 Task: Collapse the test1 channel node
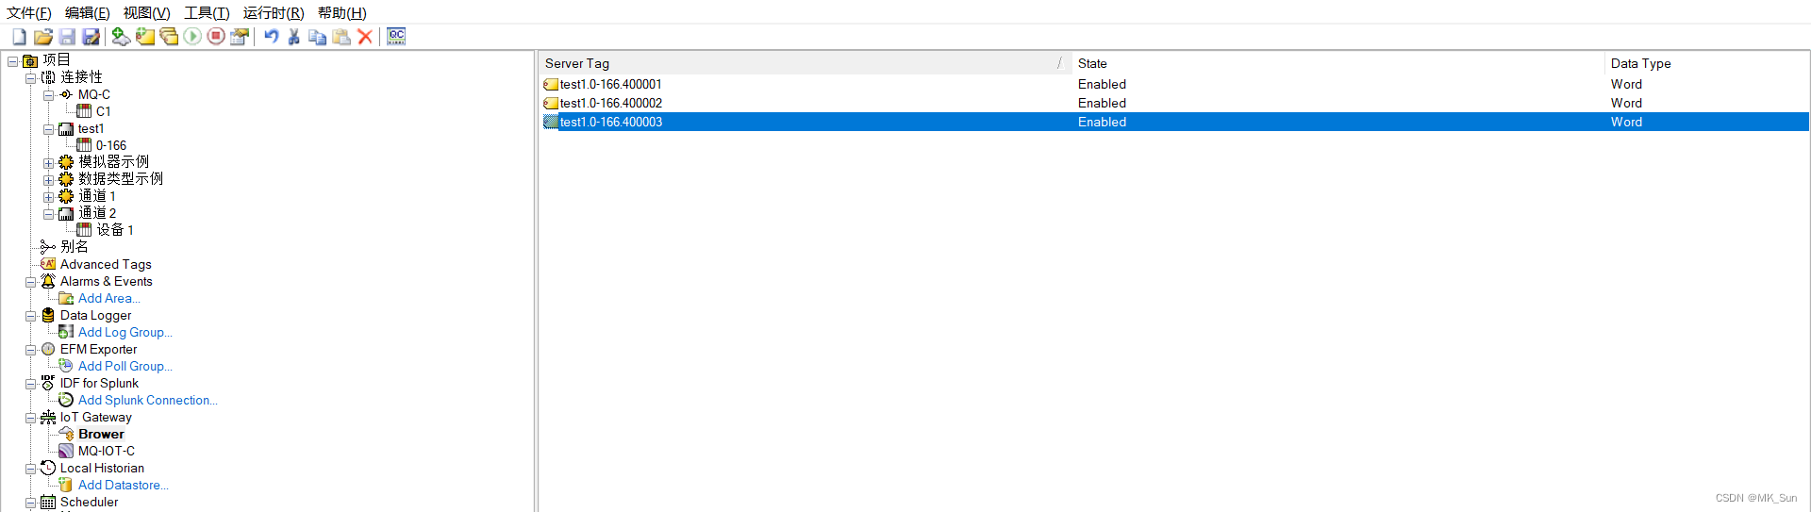click(x=48, y=129)
